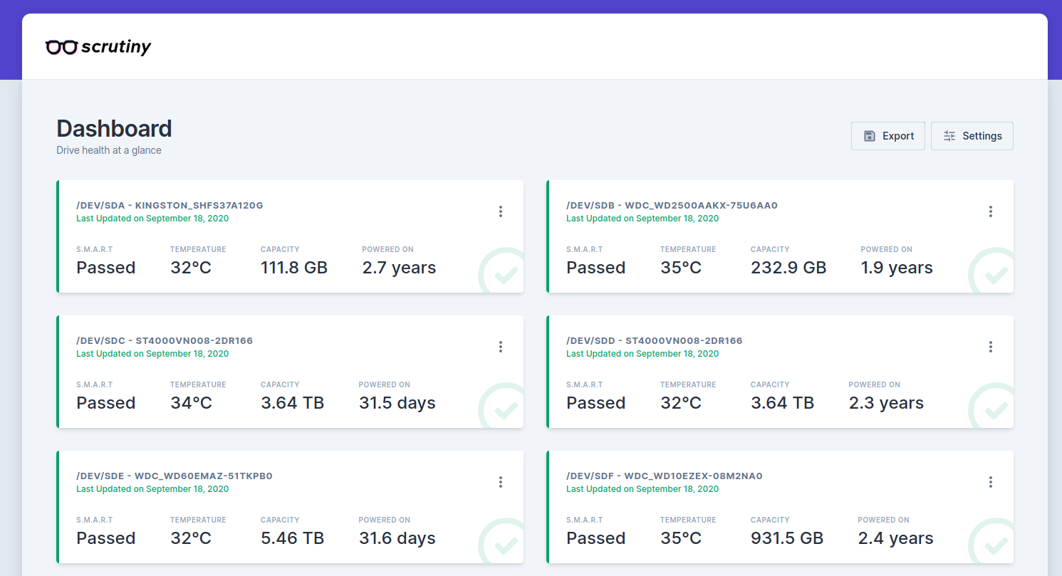The image size is (1062, 576).
Task: Click the SDA card's Last Updated date
Action: (152, 219)
